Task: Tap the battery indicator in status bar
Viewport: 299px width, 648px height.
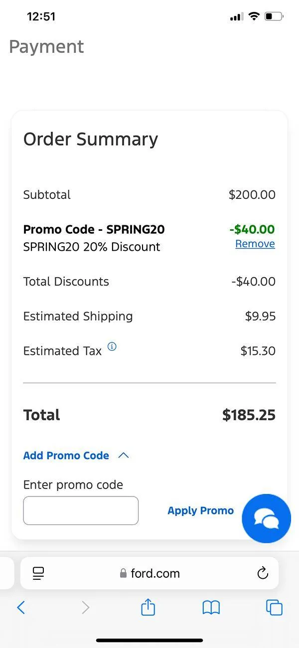Action: 274,16
